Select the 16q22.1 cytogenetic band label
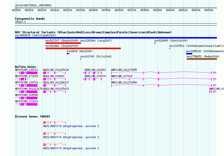224x156 pixels. click(20, 22)
